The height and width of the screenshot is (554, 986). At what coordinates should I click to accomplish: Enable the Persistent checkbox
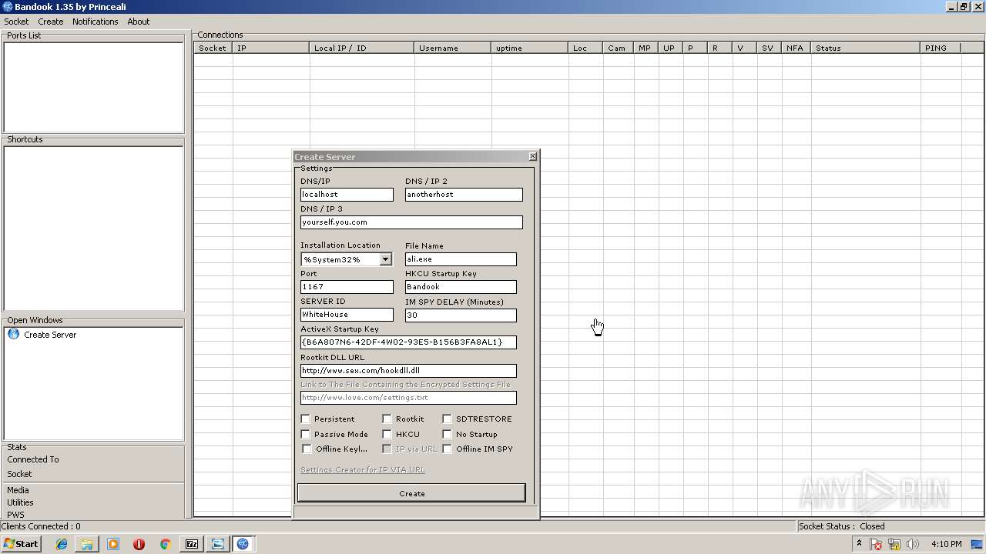(305, 419)
